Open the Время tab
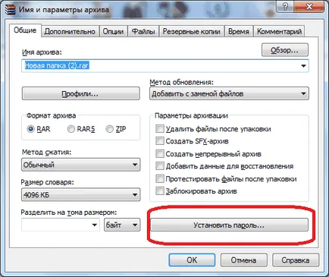329x277 pixels. pos(239,31)
